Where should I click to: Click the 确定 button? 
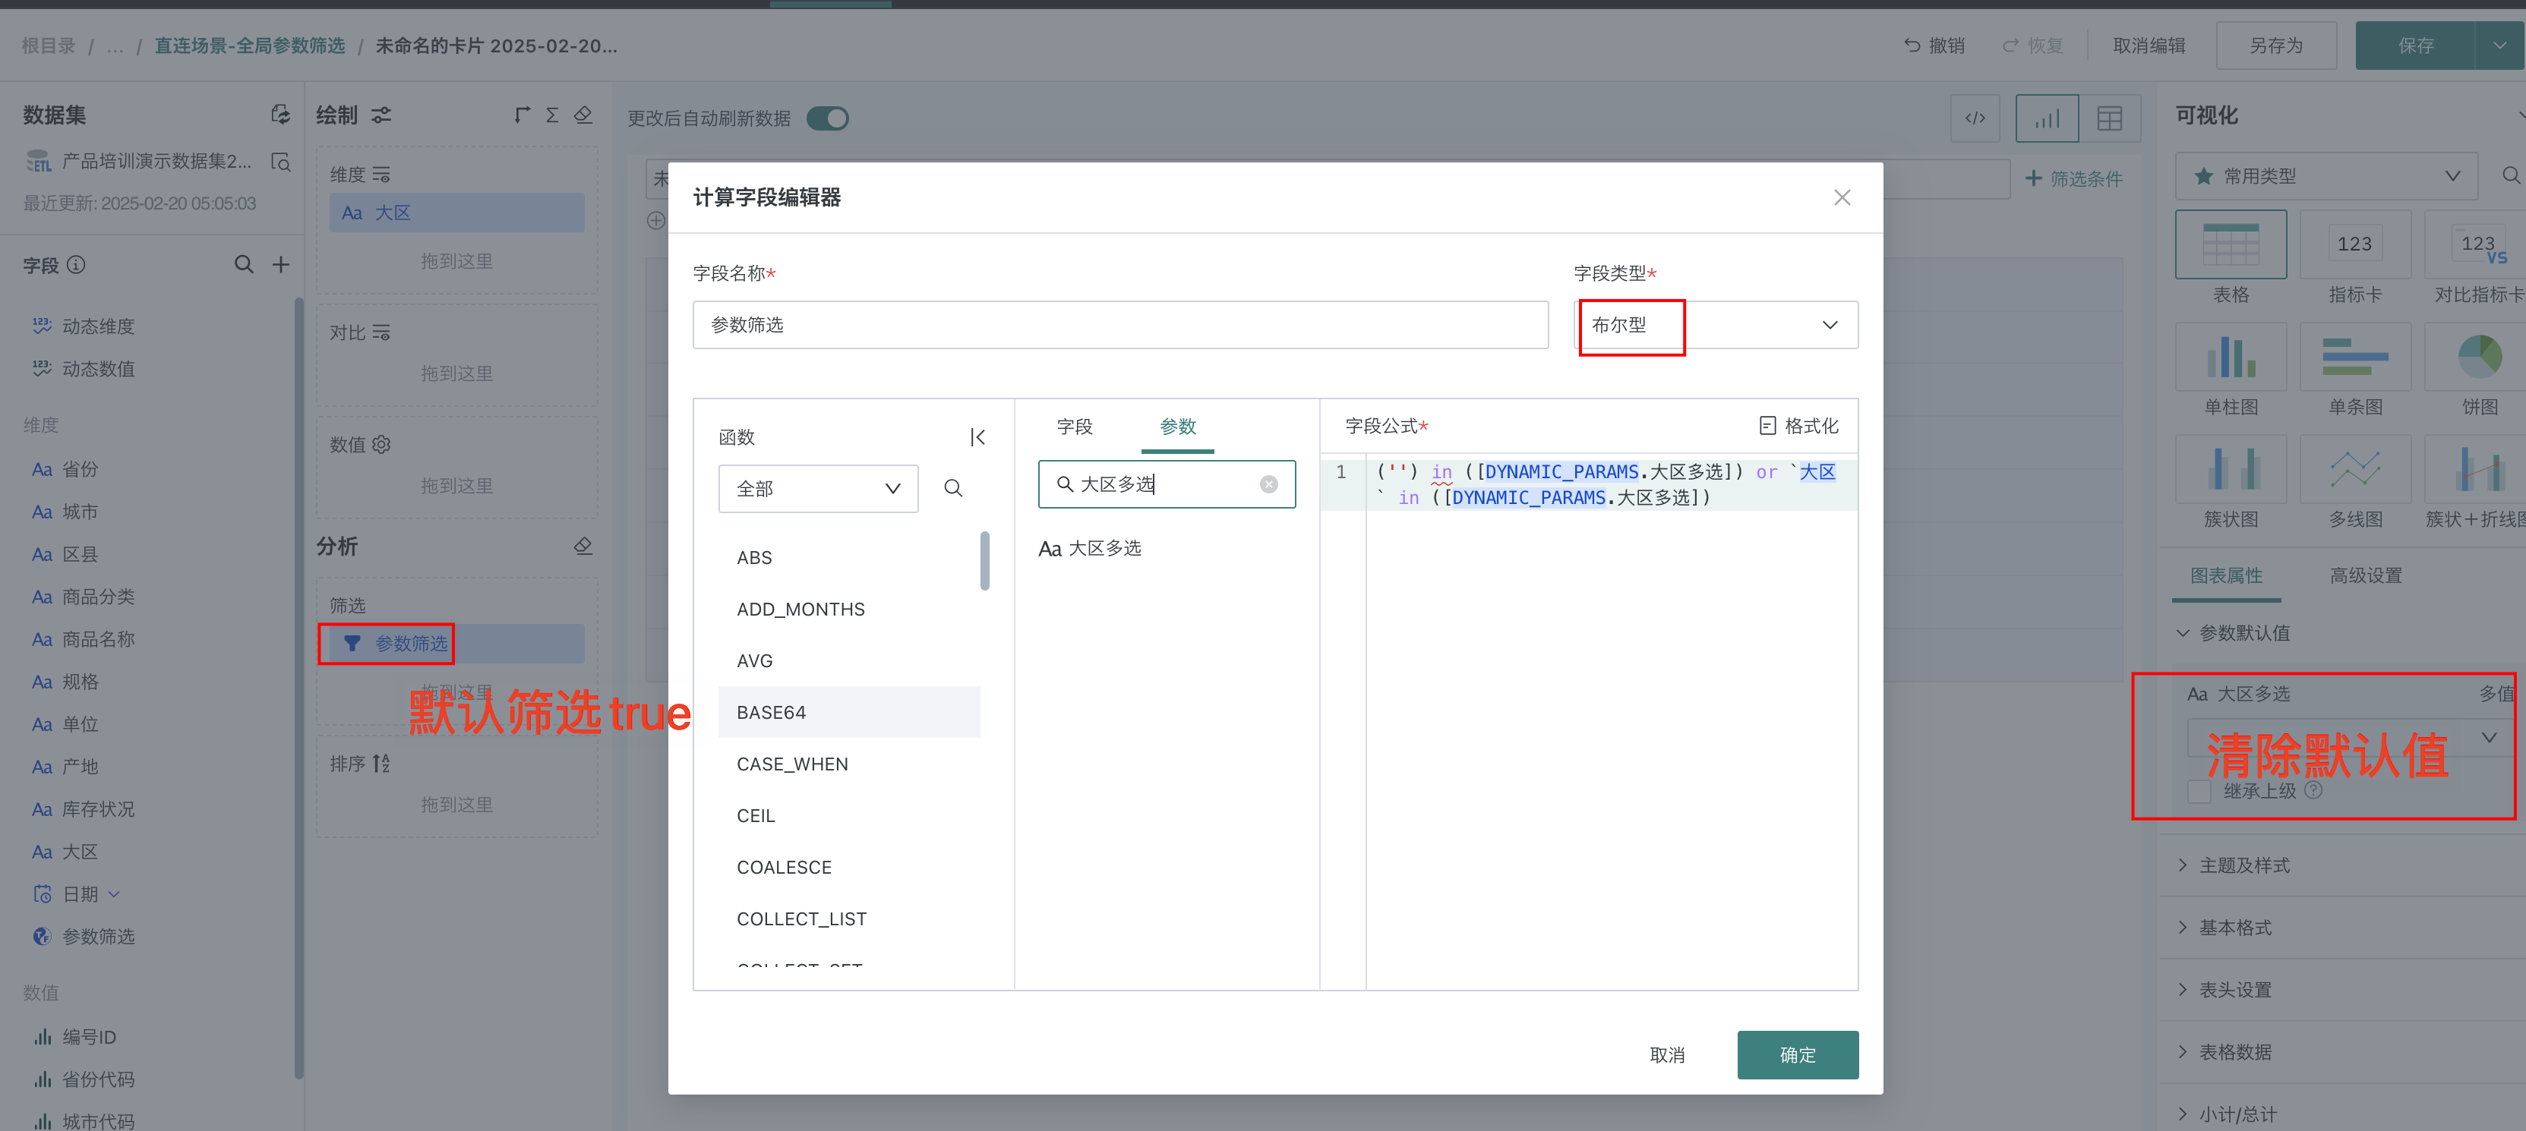click(1798, 1054)
